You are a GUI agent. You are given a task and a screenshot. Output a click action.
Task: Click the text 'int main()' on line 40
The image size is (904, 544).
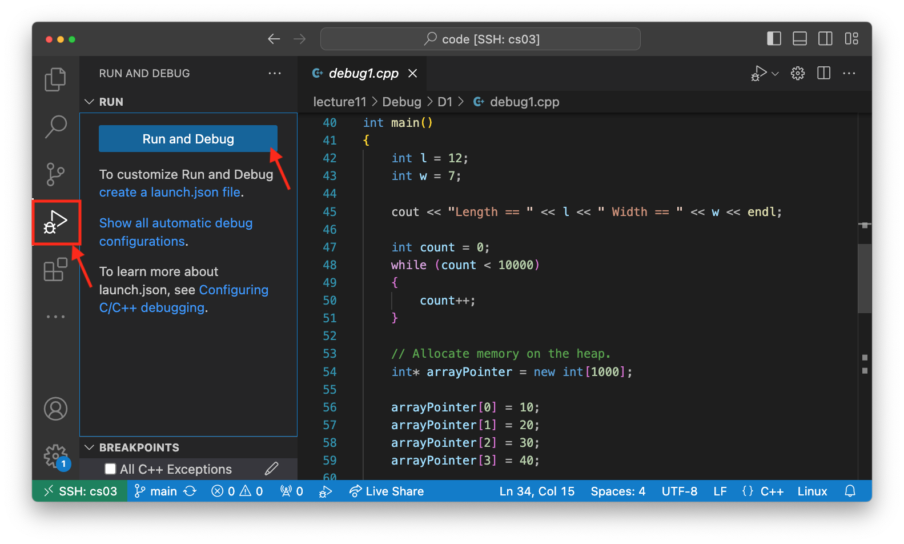click(x=398, y=123)
